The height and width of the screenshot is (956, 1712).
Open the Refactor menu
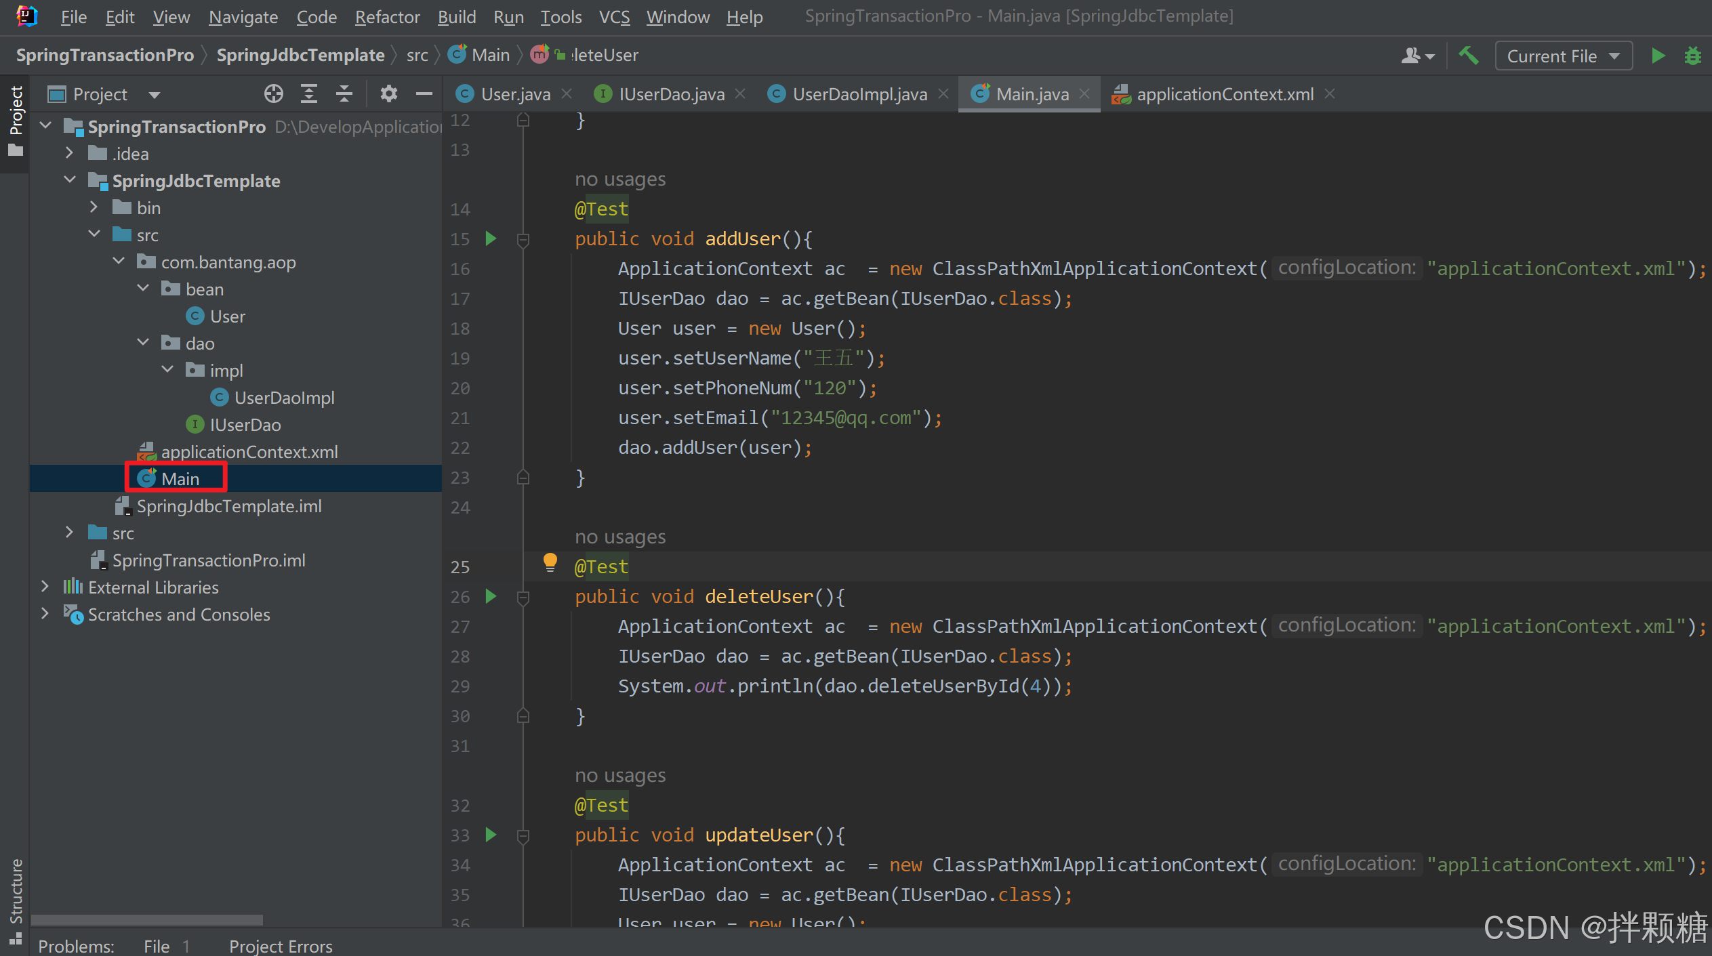[x=387, y=17]
